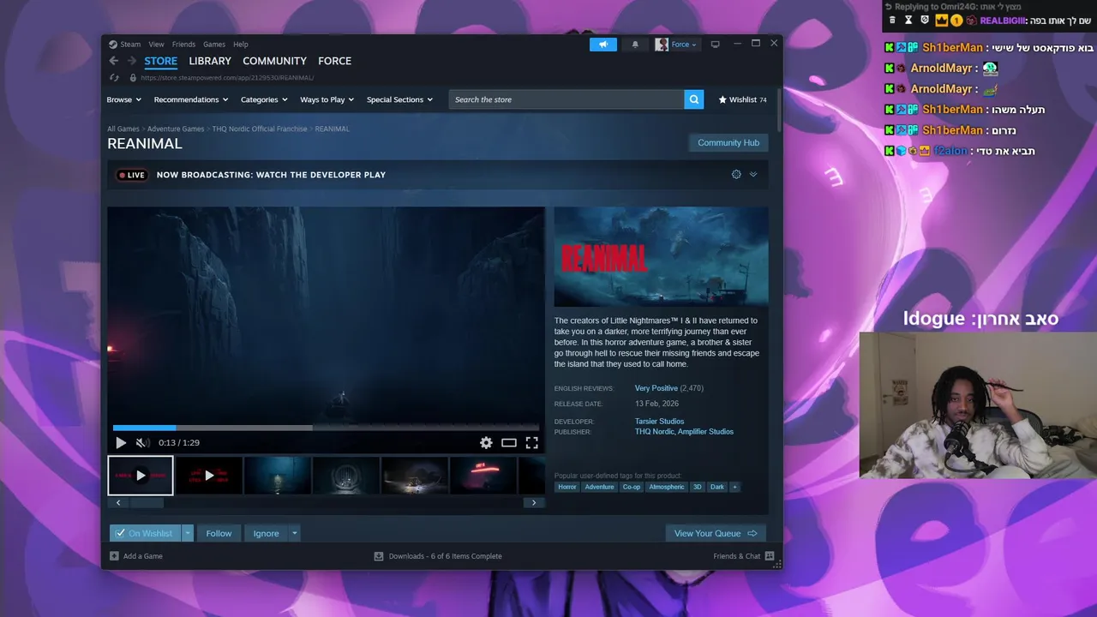Open the Friends menu
Screen dimensions: 1097x617
point(183,45)
